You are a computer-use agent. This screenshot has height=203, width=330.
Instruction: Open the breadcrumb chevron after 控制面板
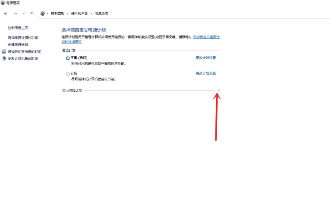point(68,13)
